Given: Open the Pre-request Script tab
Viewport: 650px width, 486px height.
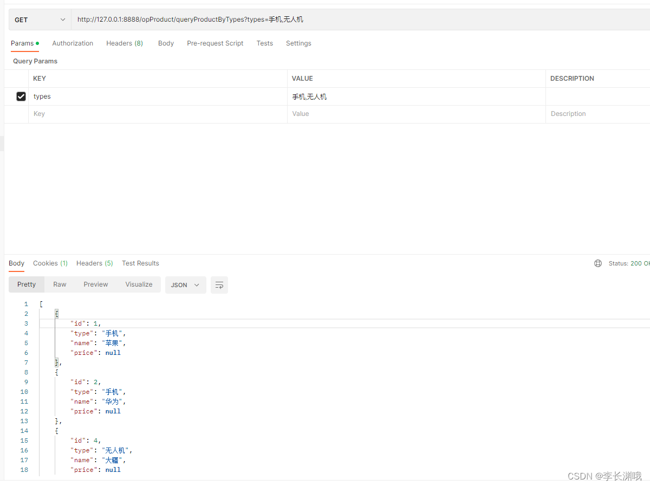Looking at the screenshot, I should tap(215, 43).
